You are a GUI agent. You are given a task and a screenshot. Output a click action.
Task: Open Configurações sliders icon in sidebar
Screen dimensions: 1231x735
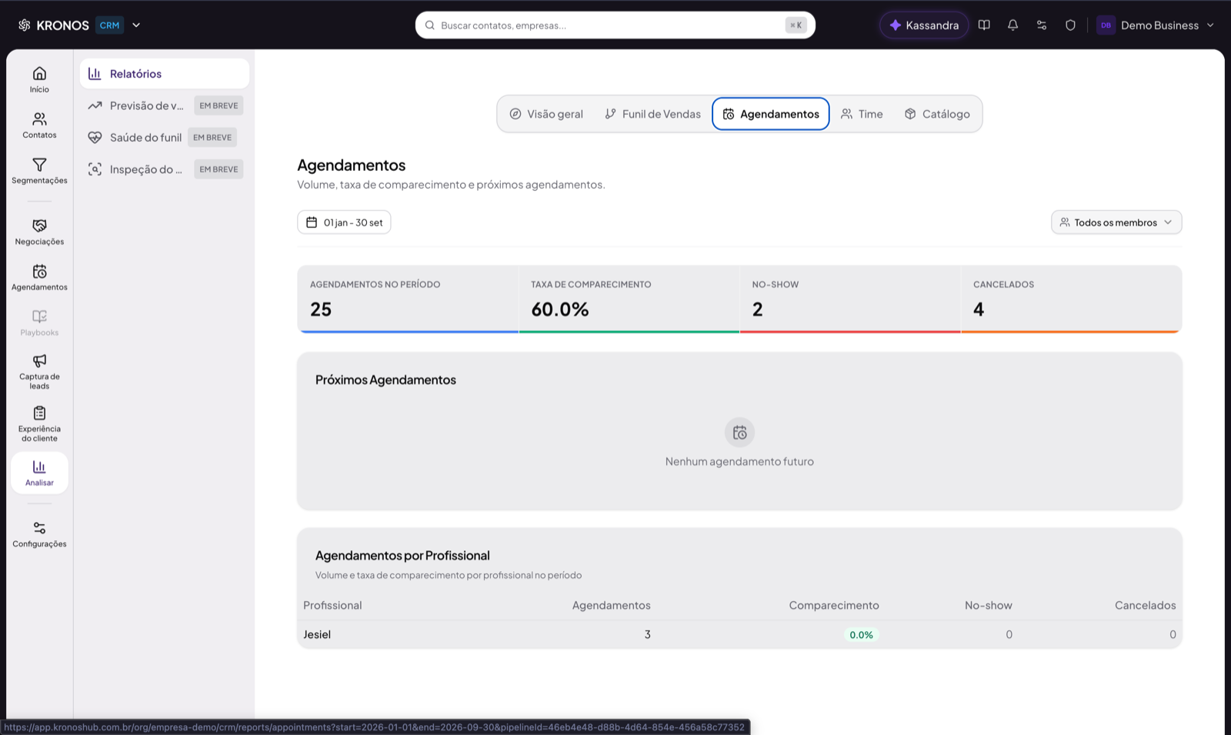(39, 528)
